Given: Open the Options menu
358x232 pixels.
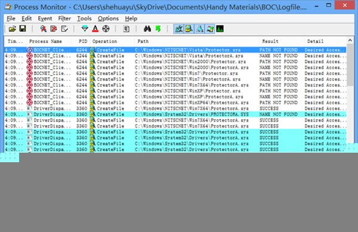Looking at the screenshot, I should (108, 18).
